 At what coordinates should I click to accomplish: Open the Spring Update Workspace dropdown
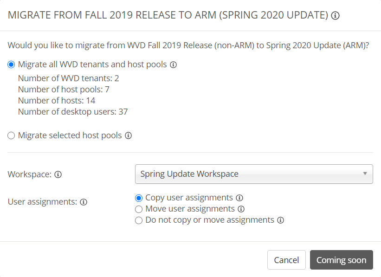(x=254, y=174)
